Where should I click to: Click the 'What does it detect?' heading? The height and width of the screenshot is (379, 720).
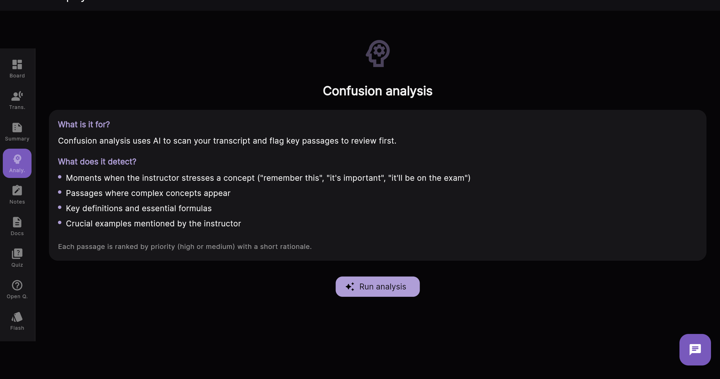(97, 162)
